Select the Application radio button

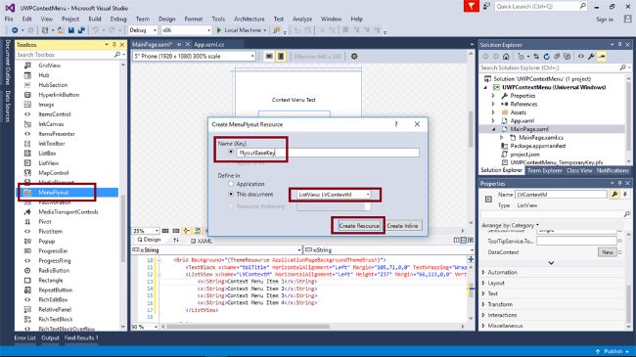(231, 184)
